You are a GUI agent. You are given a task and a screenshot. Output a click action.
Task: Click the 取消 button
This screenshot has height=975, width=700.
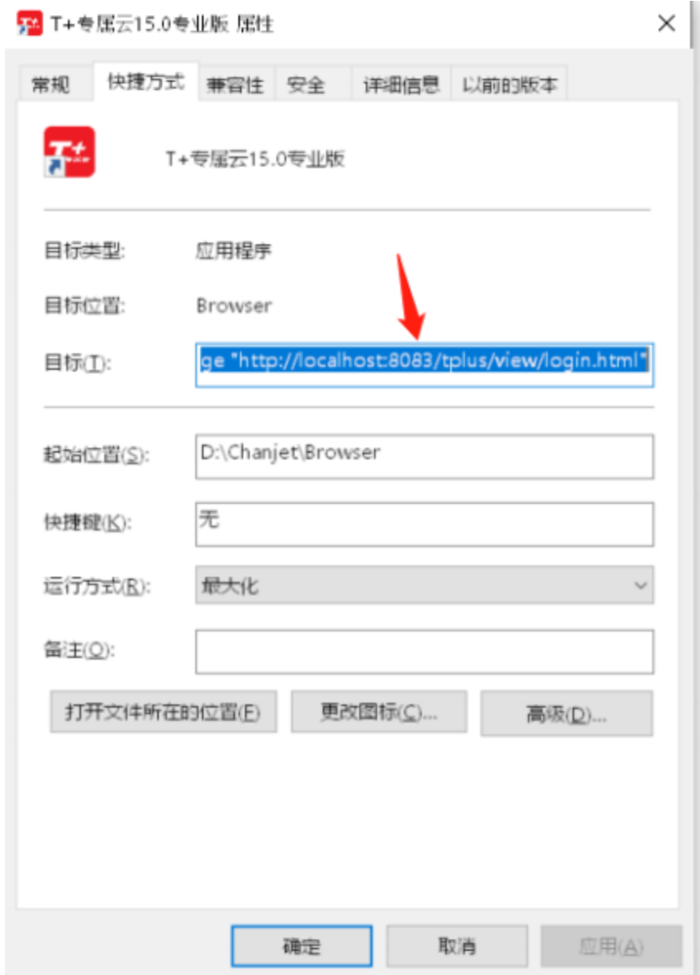pos(457,946)
